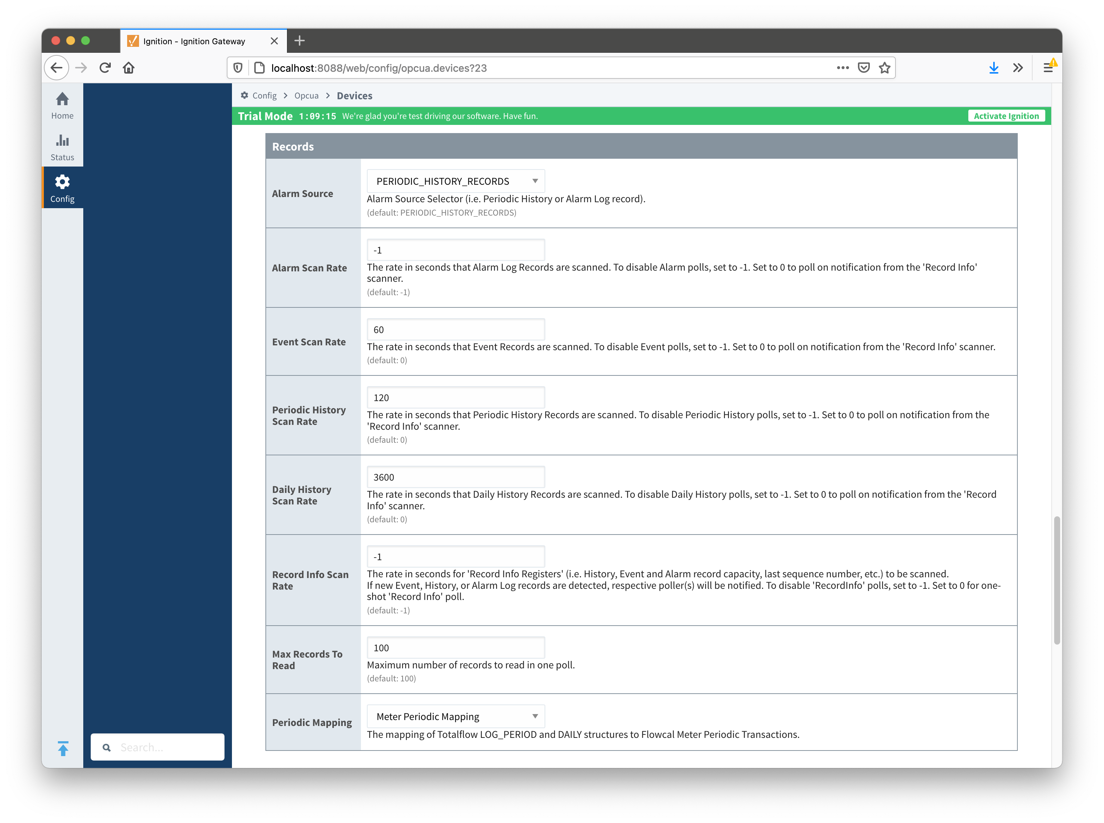Click the browser back arrow

point(56,68)
